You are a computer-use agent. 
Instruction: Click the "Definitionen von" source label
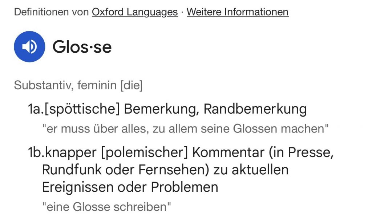pos(51,12)
